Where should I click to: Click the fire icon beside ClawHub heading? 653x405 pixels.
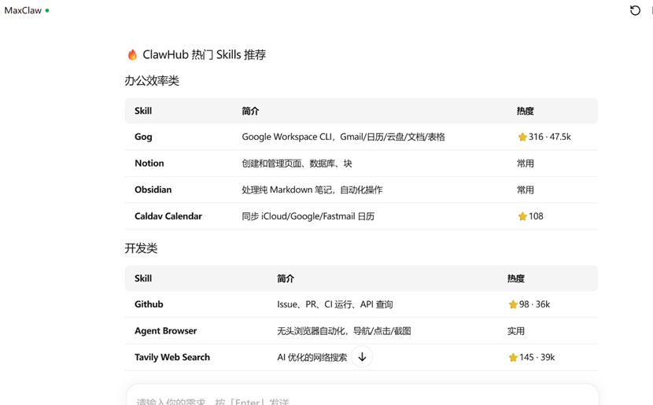(x=132, y=55)
